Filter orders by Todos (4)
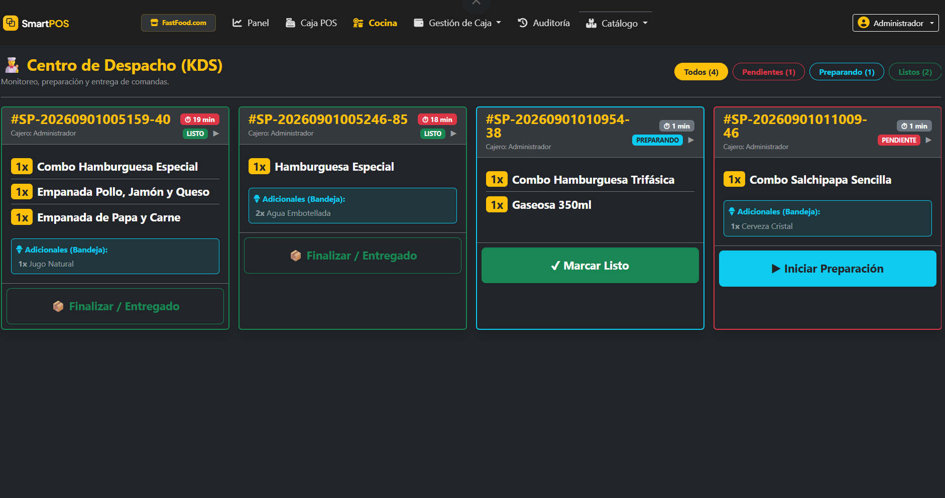The image size is (945, 498). [x=701, y=72]
